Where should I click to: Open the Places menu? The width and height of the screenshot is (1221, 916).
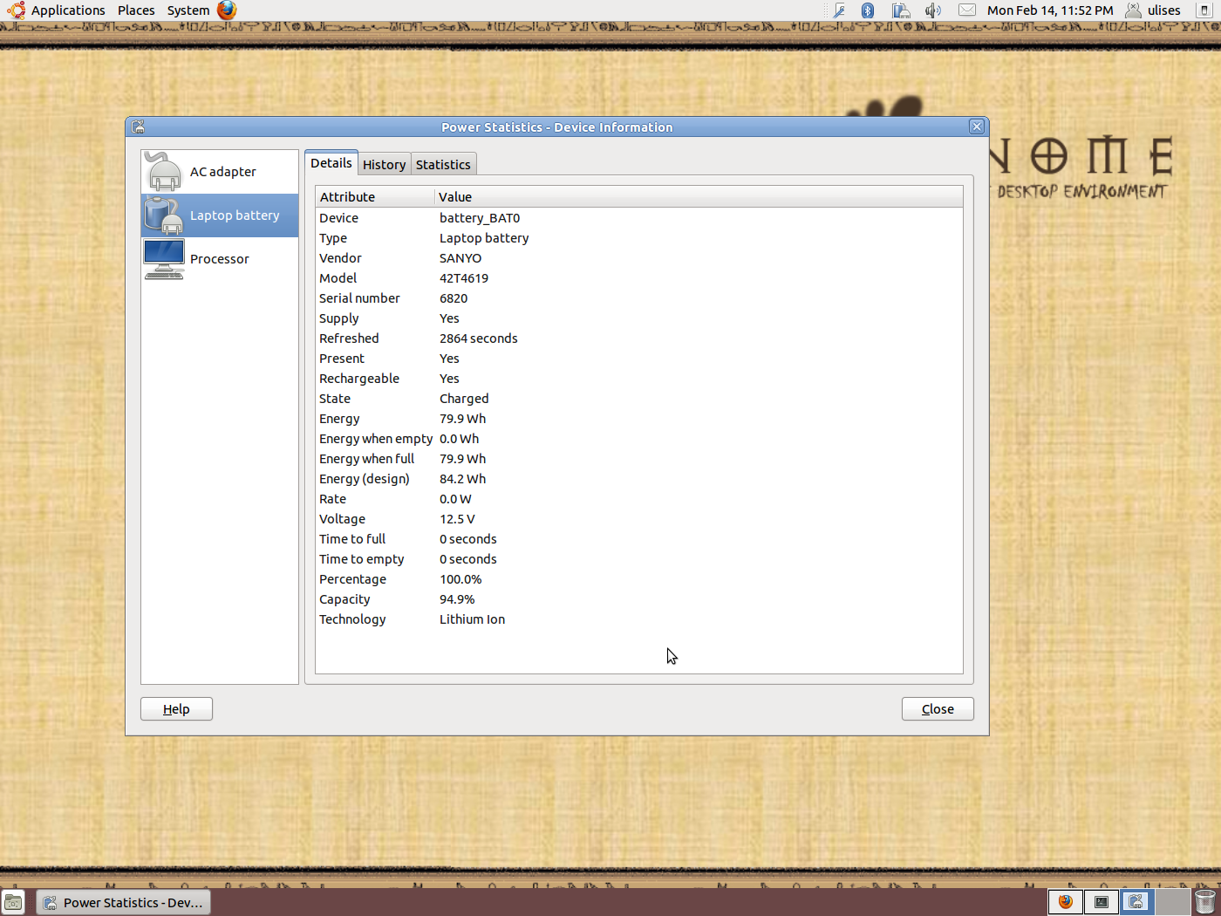pyautogui.click(x=136, y=10)
